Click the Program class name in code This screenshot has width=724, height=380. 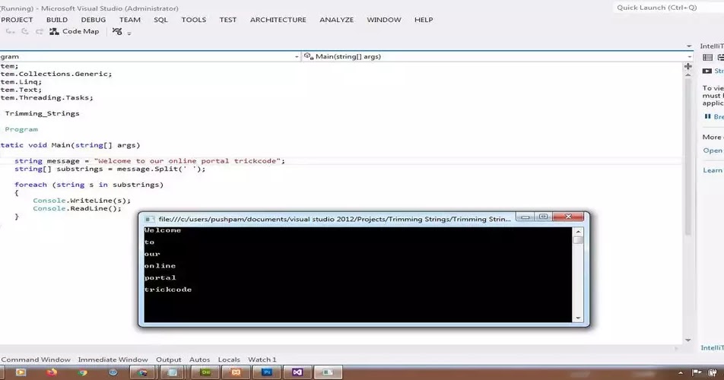pyautogui.click(x=21, y=130)
